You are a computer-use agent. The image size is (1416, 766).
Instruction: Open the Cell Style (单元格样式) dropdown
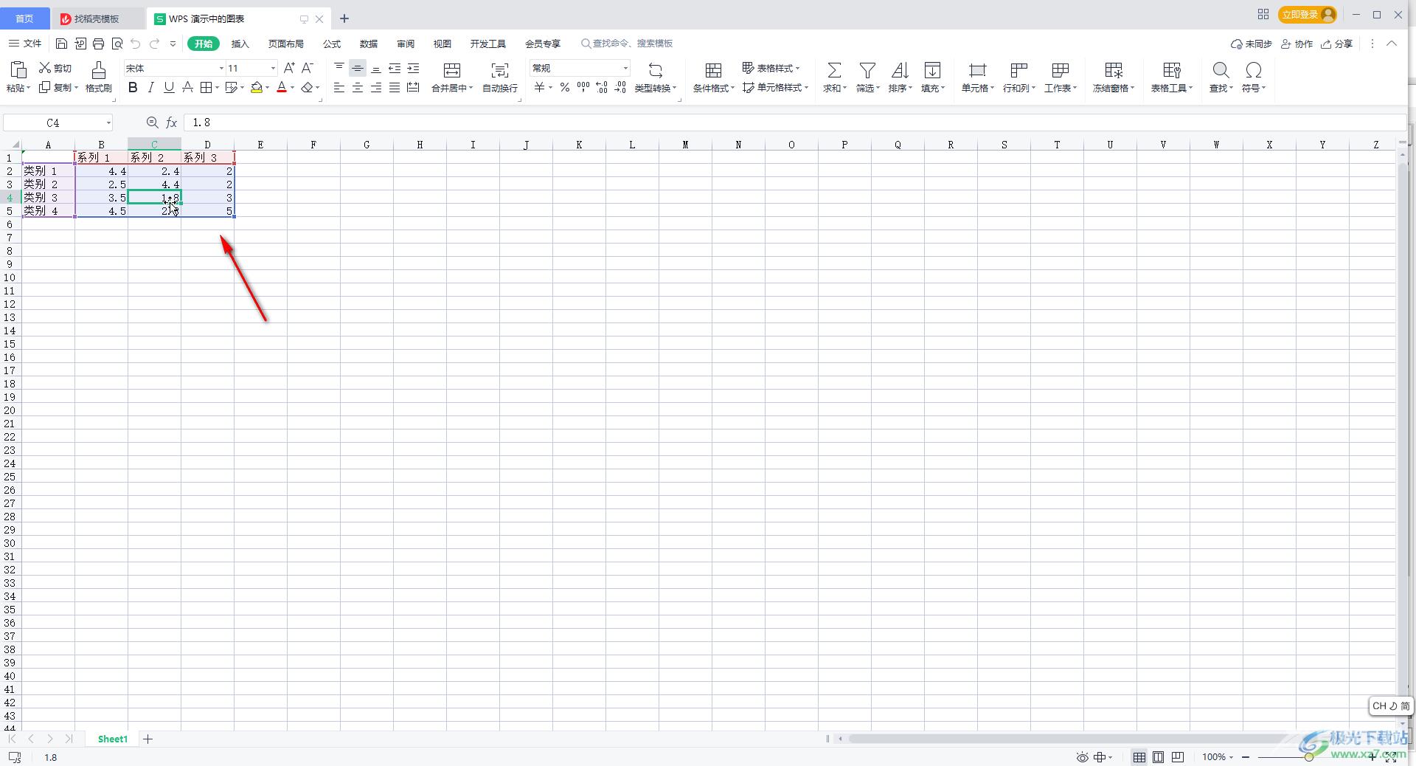[775, 88]
